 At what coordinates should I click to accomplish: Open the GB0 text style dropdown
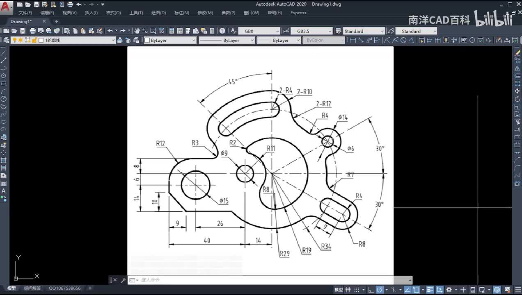(259, 31)
